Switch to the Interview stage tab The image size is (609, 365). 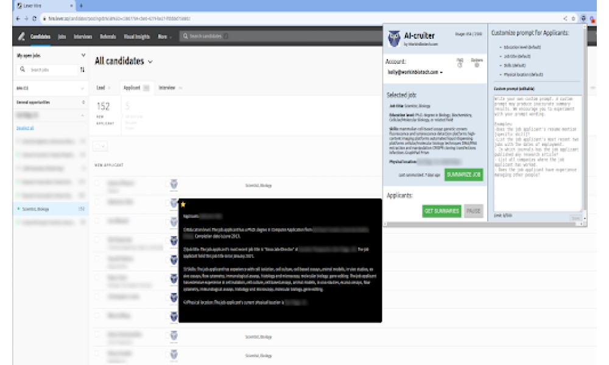[x=170, y=88]
